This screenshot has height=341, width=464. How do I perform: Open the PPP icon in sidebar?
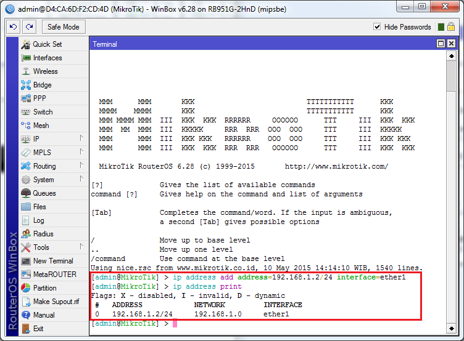coord(26,98)
